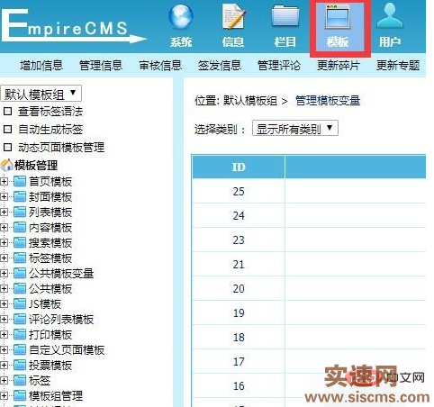Open the 系统 globe icon

[x=180, y=17]
